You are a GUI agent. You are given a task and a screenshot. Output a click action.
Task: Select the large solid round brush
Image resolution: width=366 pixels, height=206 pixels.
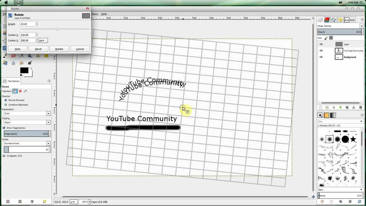pyautogui.click(x=345, y=139)
